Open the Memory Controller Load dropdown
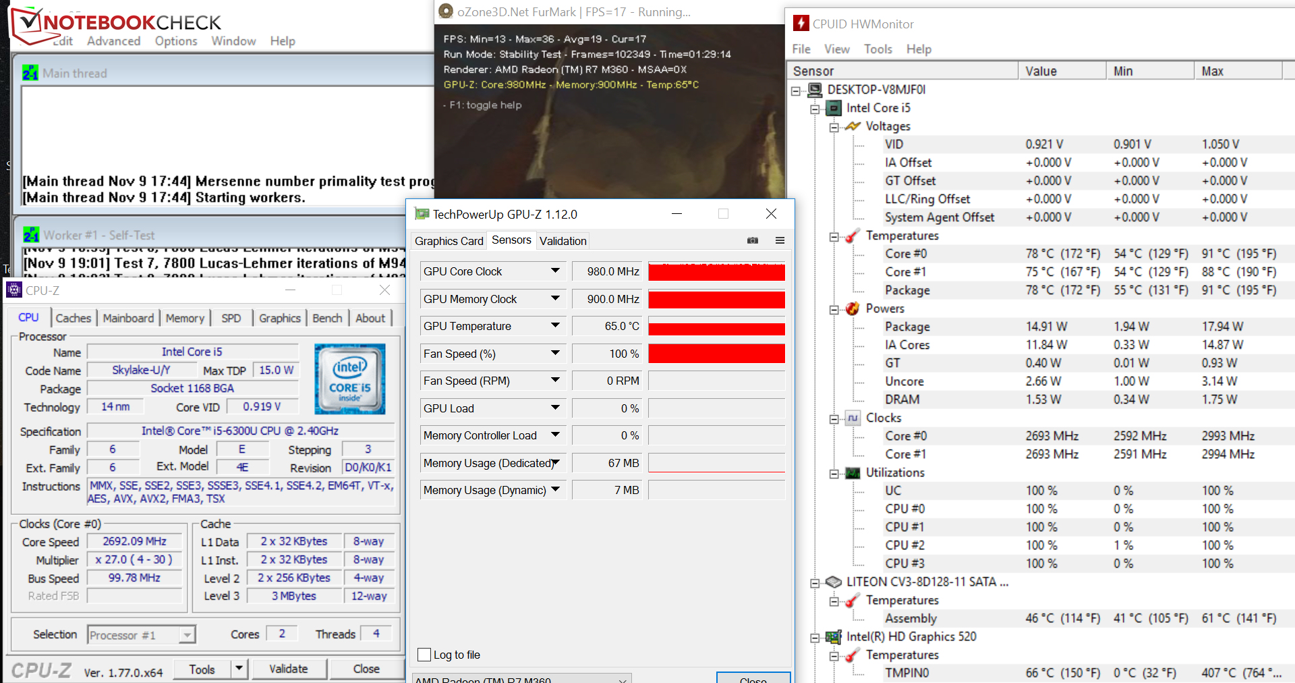This screenshot has width=1295, height=683. tap(555, 435)
